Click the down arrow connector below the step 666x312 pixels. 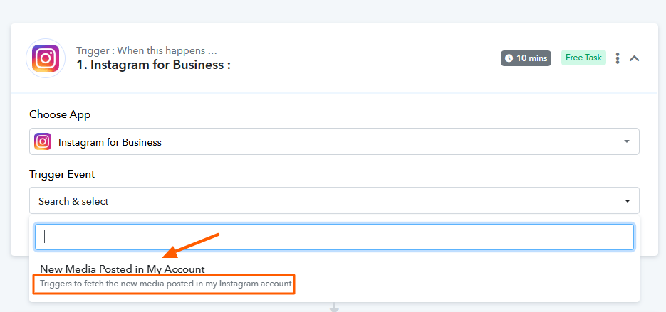(333, 308)
